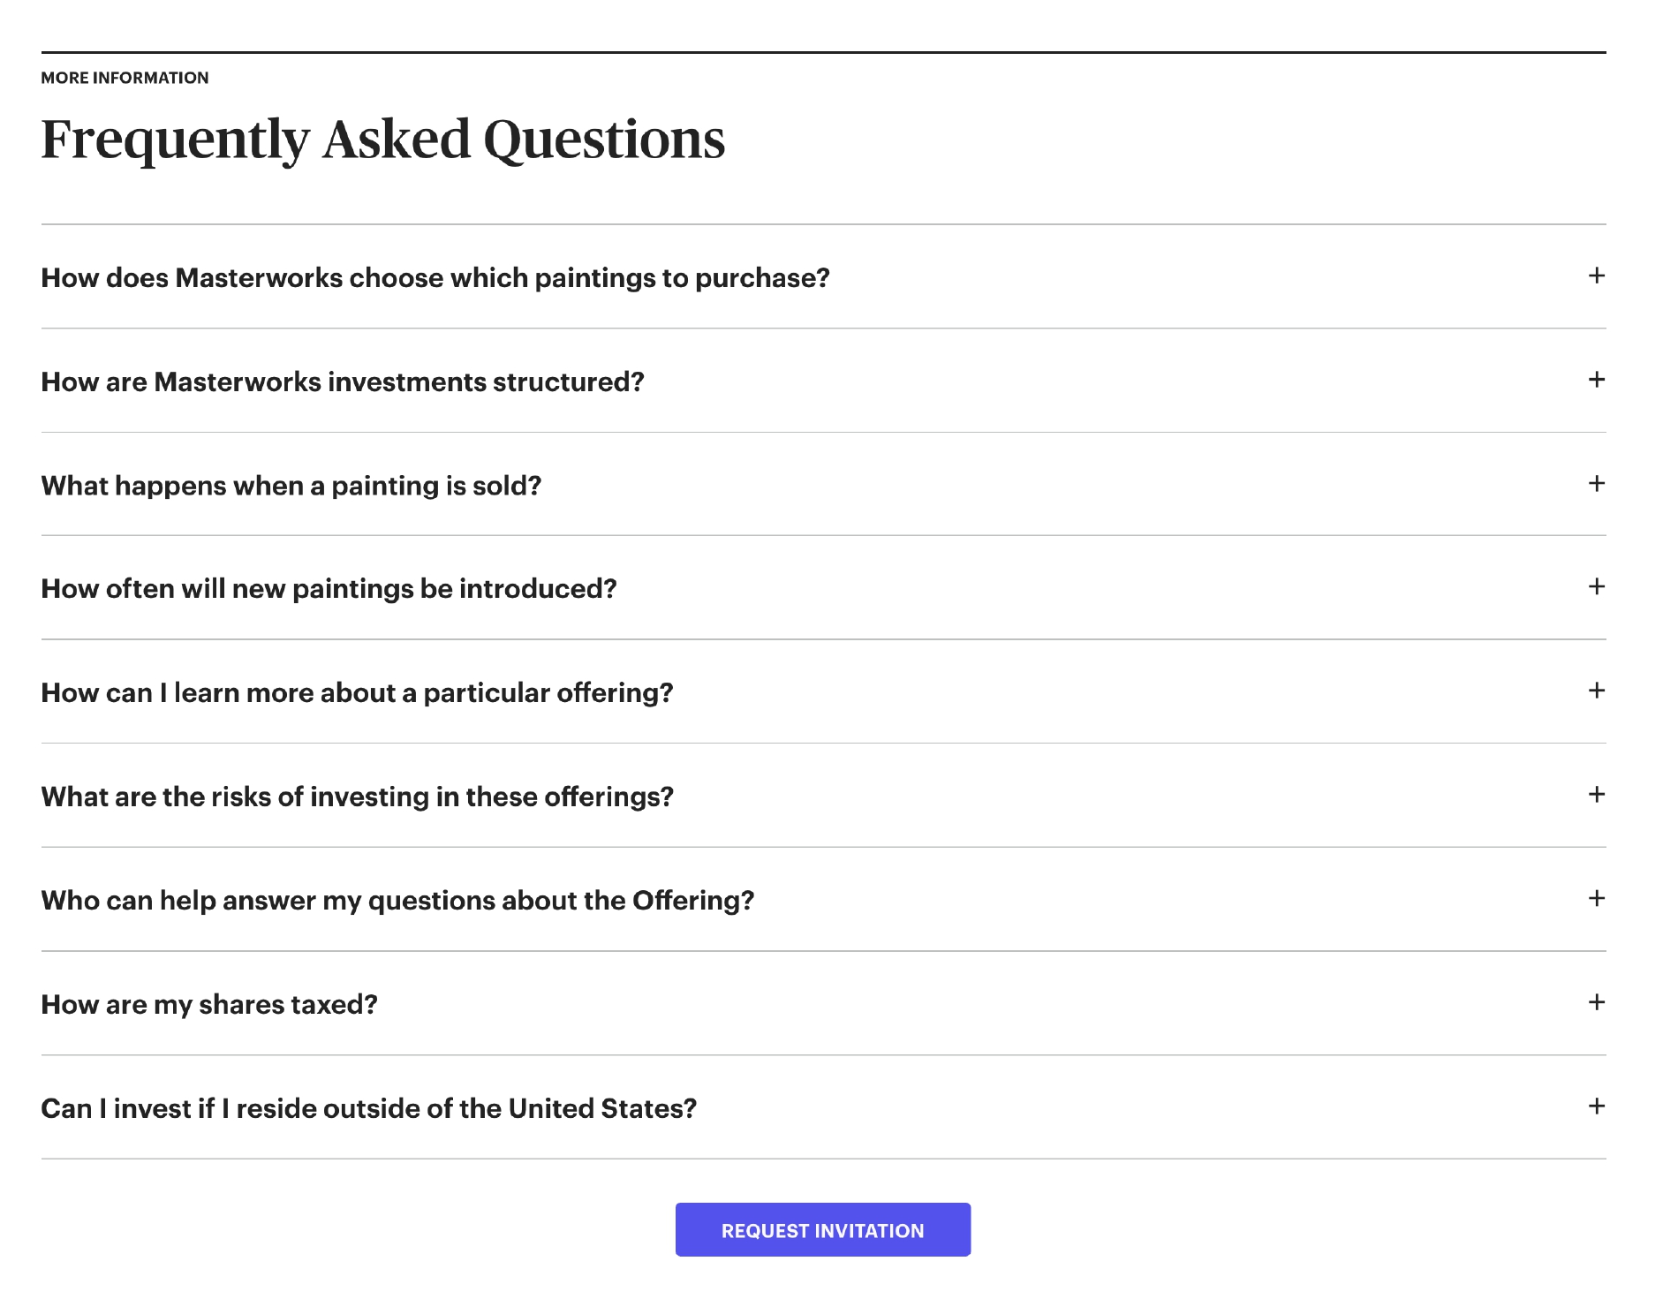Expand the "How are my shares taxed?" question

[209, 1005]
